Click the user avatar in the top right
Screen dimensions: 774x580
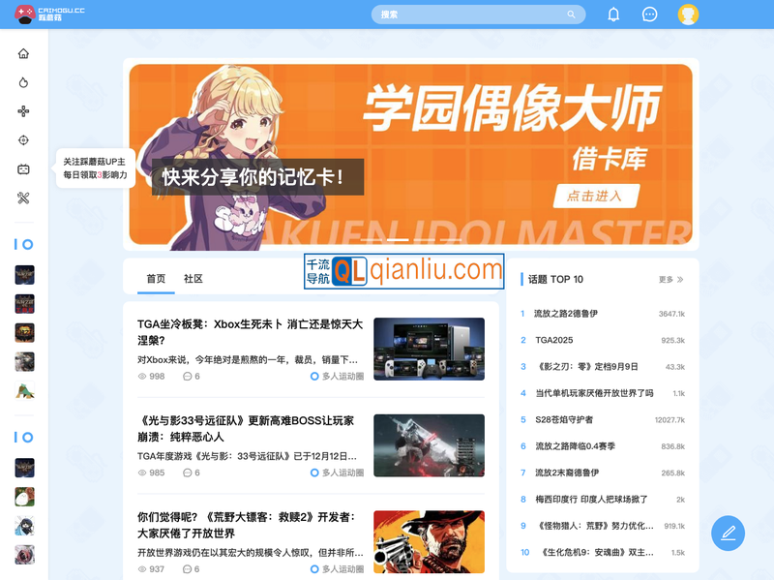pos(688,14)
